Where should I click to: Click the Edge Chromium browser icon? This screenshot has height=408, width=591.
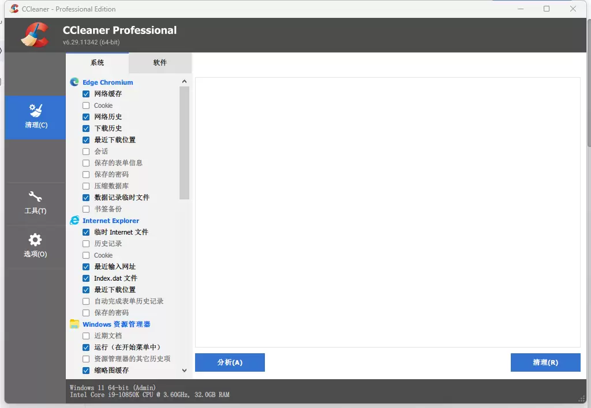pyautogui.click(x=74, y=82)
